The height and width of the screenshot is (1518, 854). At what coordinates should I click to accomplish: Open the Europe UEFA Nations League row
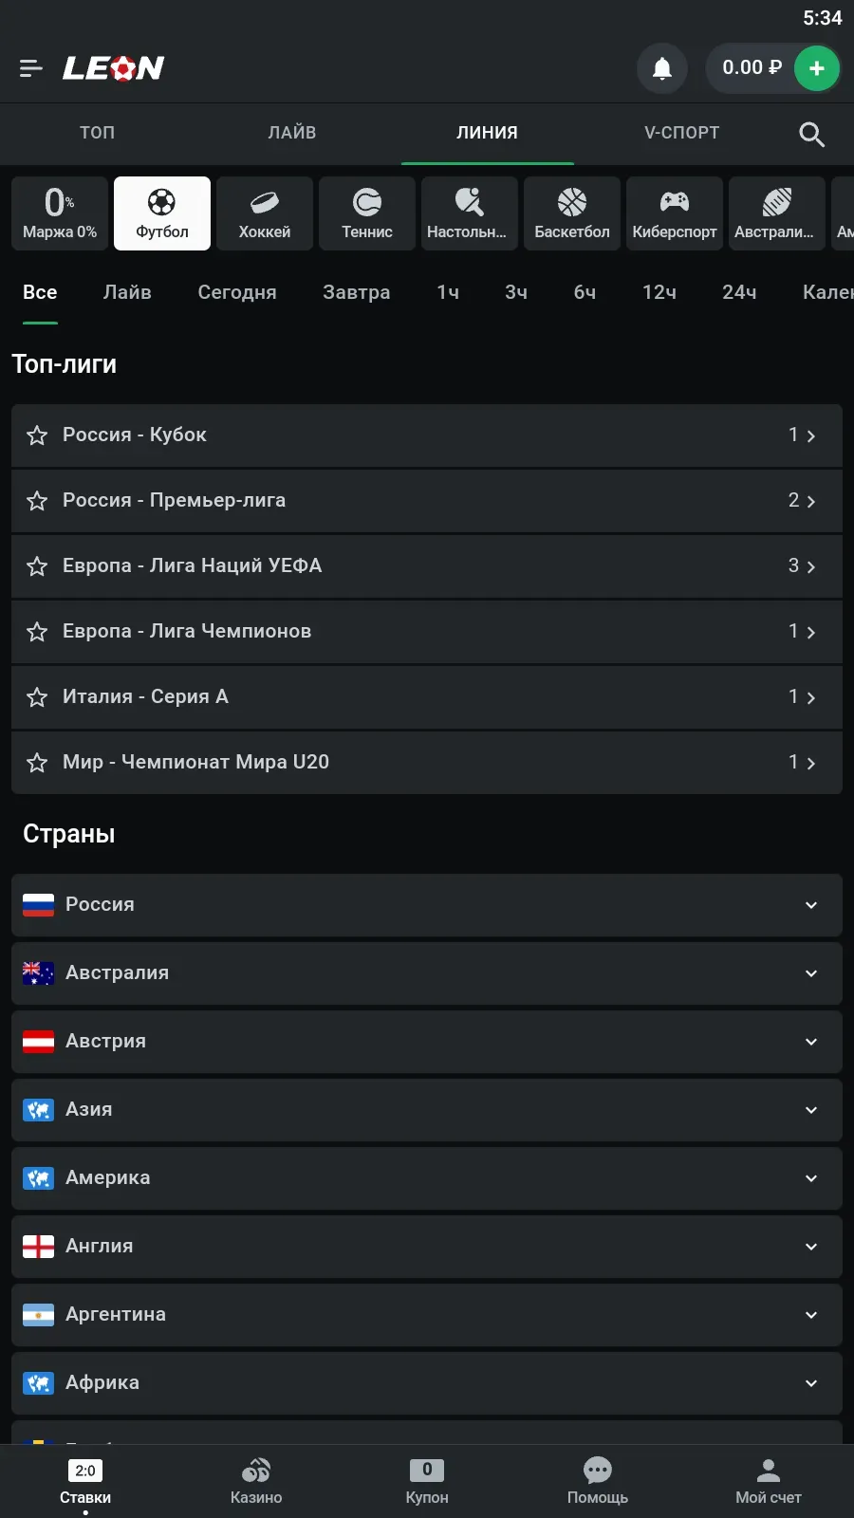[x=427, y=566]
